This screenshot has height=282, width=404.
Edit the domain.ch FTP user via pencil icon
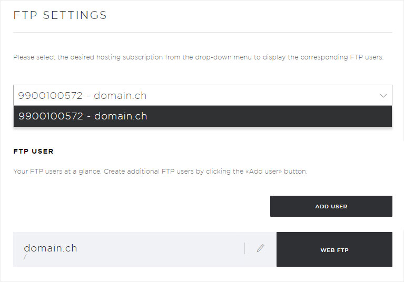[x=261, y=248]
